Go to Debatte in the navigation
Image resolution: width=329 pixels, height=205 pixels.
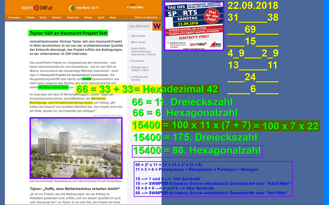(56, 17)
